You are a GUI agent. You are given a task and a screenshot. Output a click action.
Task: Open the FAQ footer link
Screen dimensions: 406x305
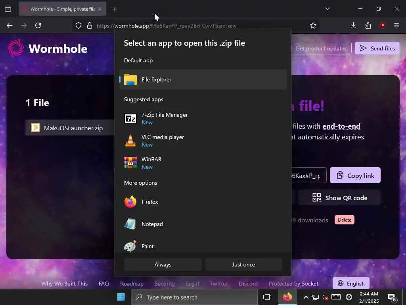click(x=104, y=284)
